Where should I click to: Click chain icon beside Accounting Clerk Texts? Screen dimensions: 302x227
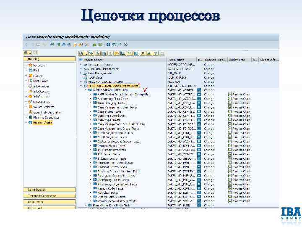(x=95, y=98)
